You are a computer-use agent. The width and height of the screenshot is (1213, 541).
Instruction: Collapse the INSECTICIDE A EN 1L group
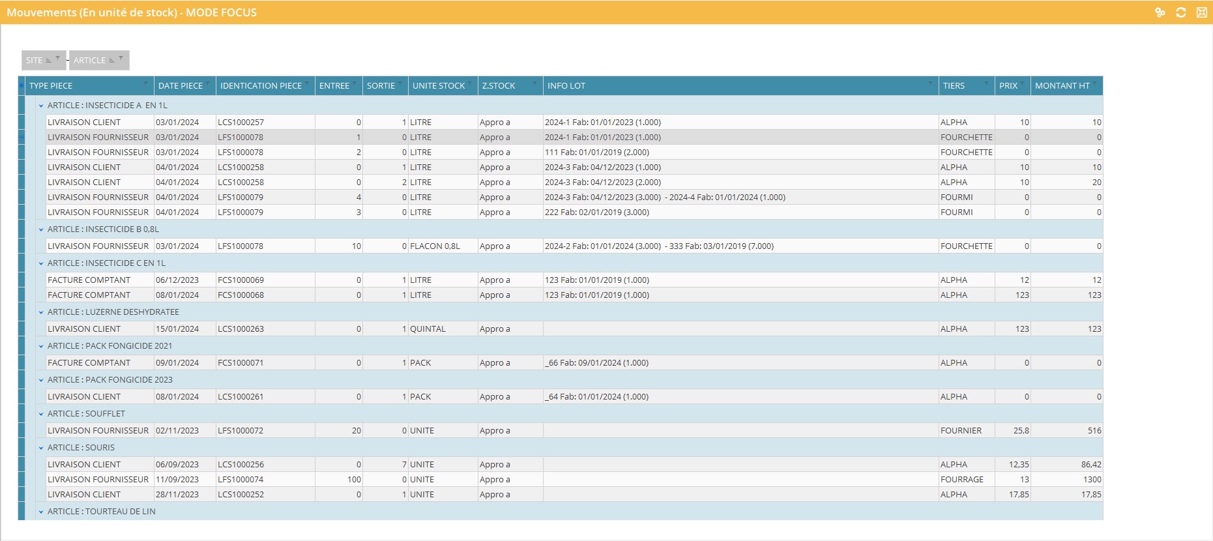(x=41, y=106)
